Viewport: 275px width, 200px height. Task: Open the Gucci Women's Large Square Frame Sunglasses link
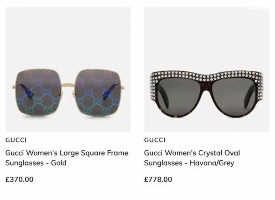67,158
